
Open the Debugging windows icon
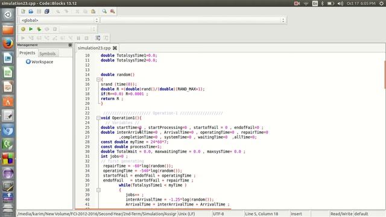tap(98, 38)
